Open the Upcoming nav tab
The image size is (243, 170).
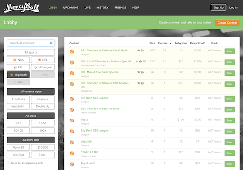click(x=70, y=7)
